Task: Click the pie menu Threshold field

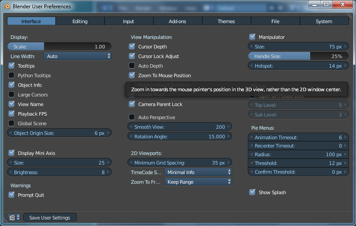Action: 298,163
